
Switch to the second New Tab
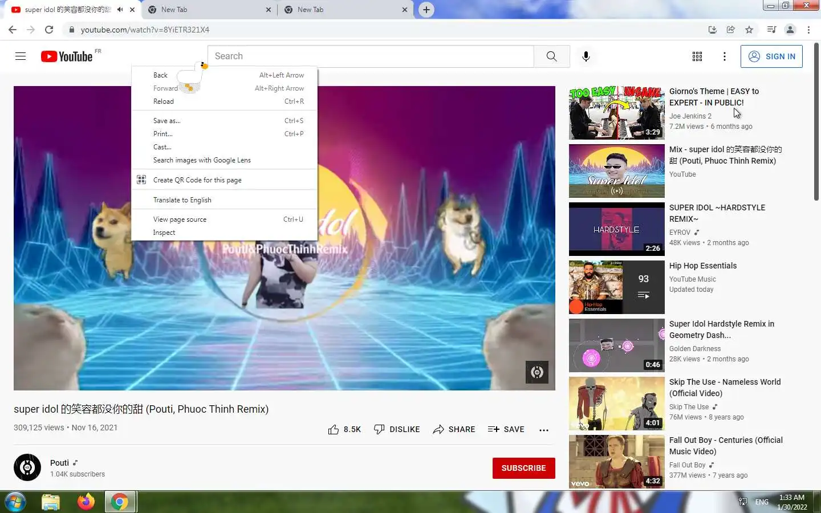click(208, 10)
